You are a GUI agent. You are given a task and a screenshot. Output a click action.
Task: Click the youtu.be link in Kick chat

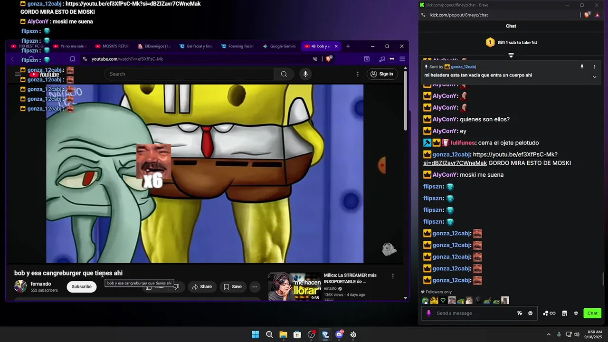[490, 159]
